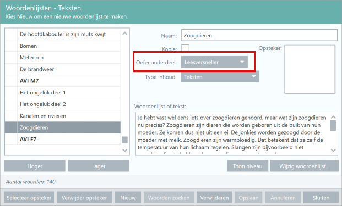Open Wijzig woordenlijst dialog

click(305, 166)
